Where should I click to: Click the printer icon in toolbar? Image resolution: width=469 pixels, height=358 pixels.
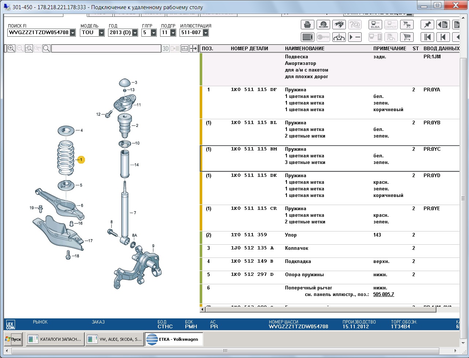coord(308,25)
